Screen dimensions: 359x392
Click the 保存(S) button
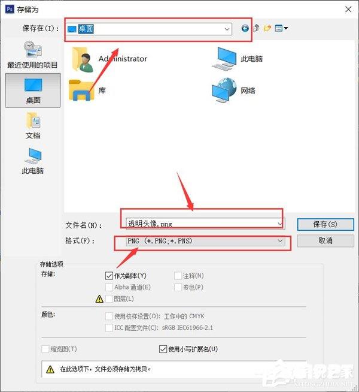[x=325, y=224]
